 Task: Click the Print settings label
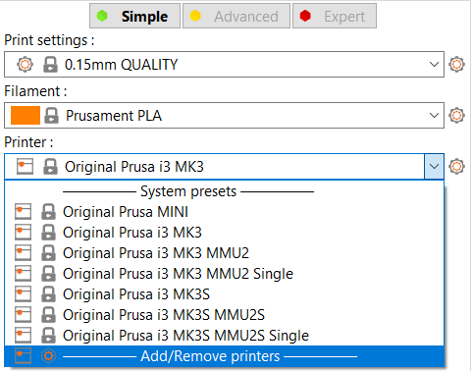[x=49, y=40]
